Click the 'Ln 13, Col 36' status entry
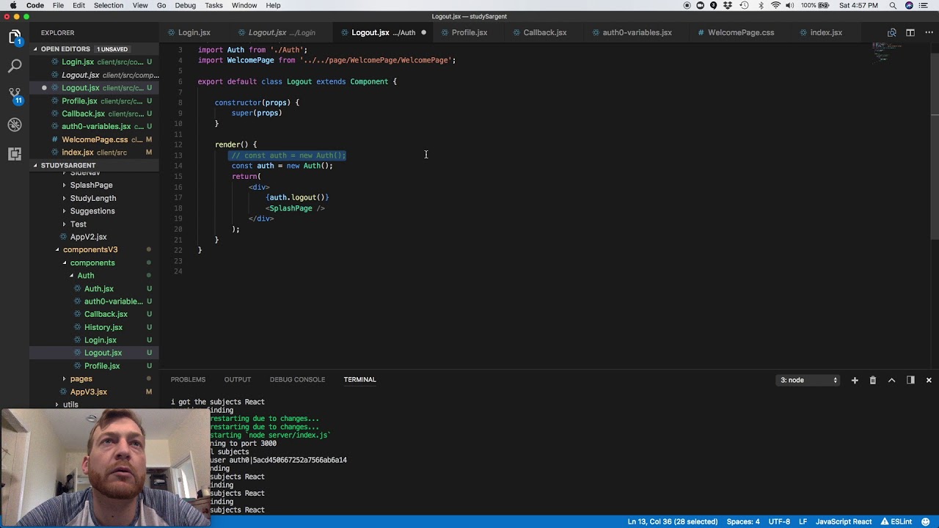Image resolution: width=939 pixels, height=528 pixels. click(x=673, y=521)
